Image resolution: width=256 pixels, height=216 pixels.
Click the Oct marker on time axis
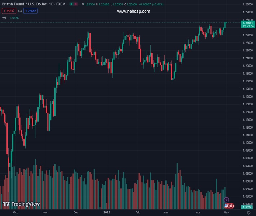click(15, 213)
